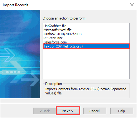The image size is (137, 118).
Task: Click the Choose an action to perform label
Action: (64, 18)
